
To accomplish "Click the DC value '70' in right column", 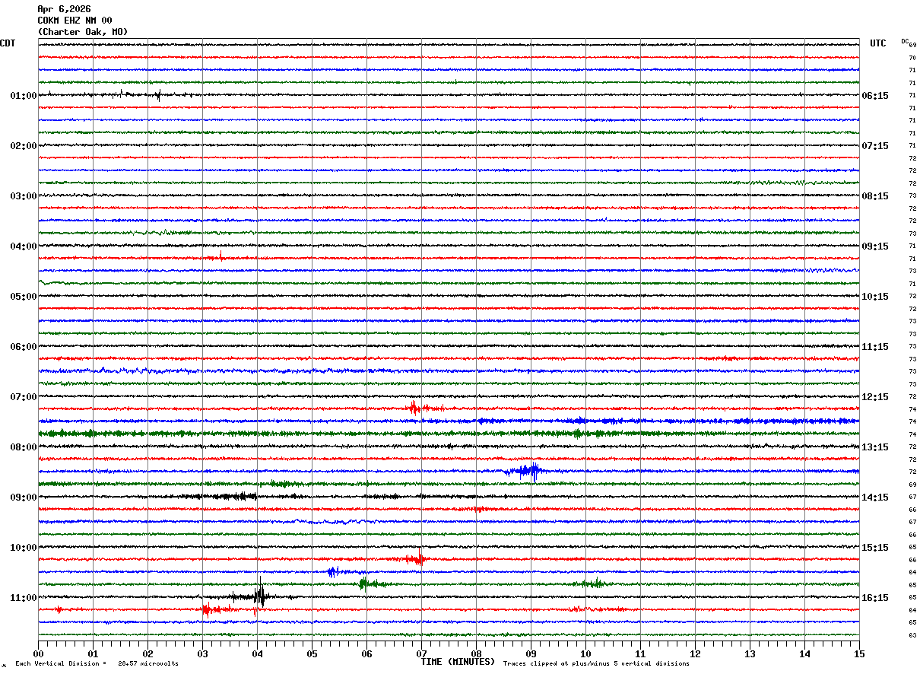I will point(912,58).
